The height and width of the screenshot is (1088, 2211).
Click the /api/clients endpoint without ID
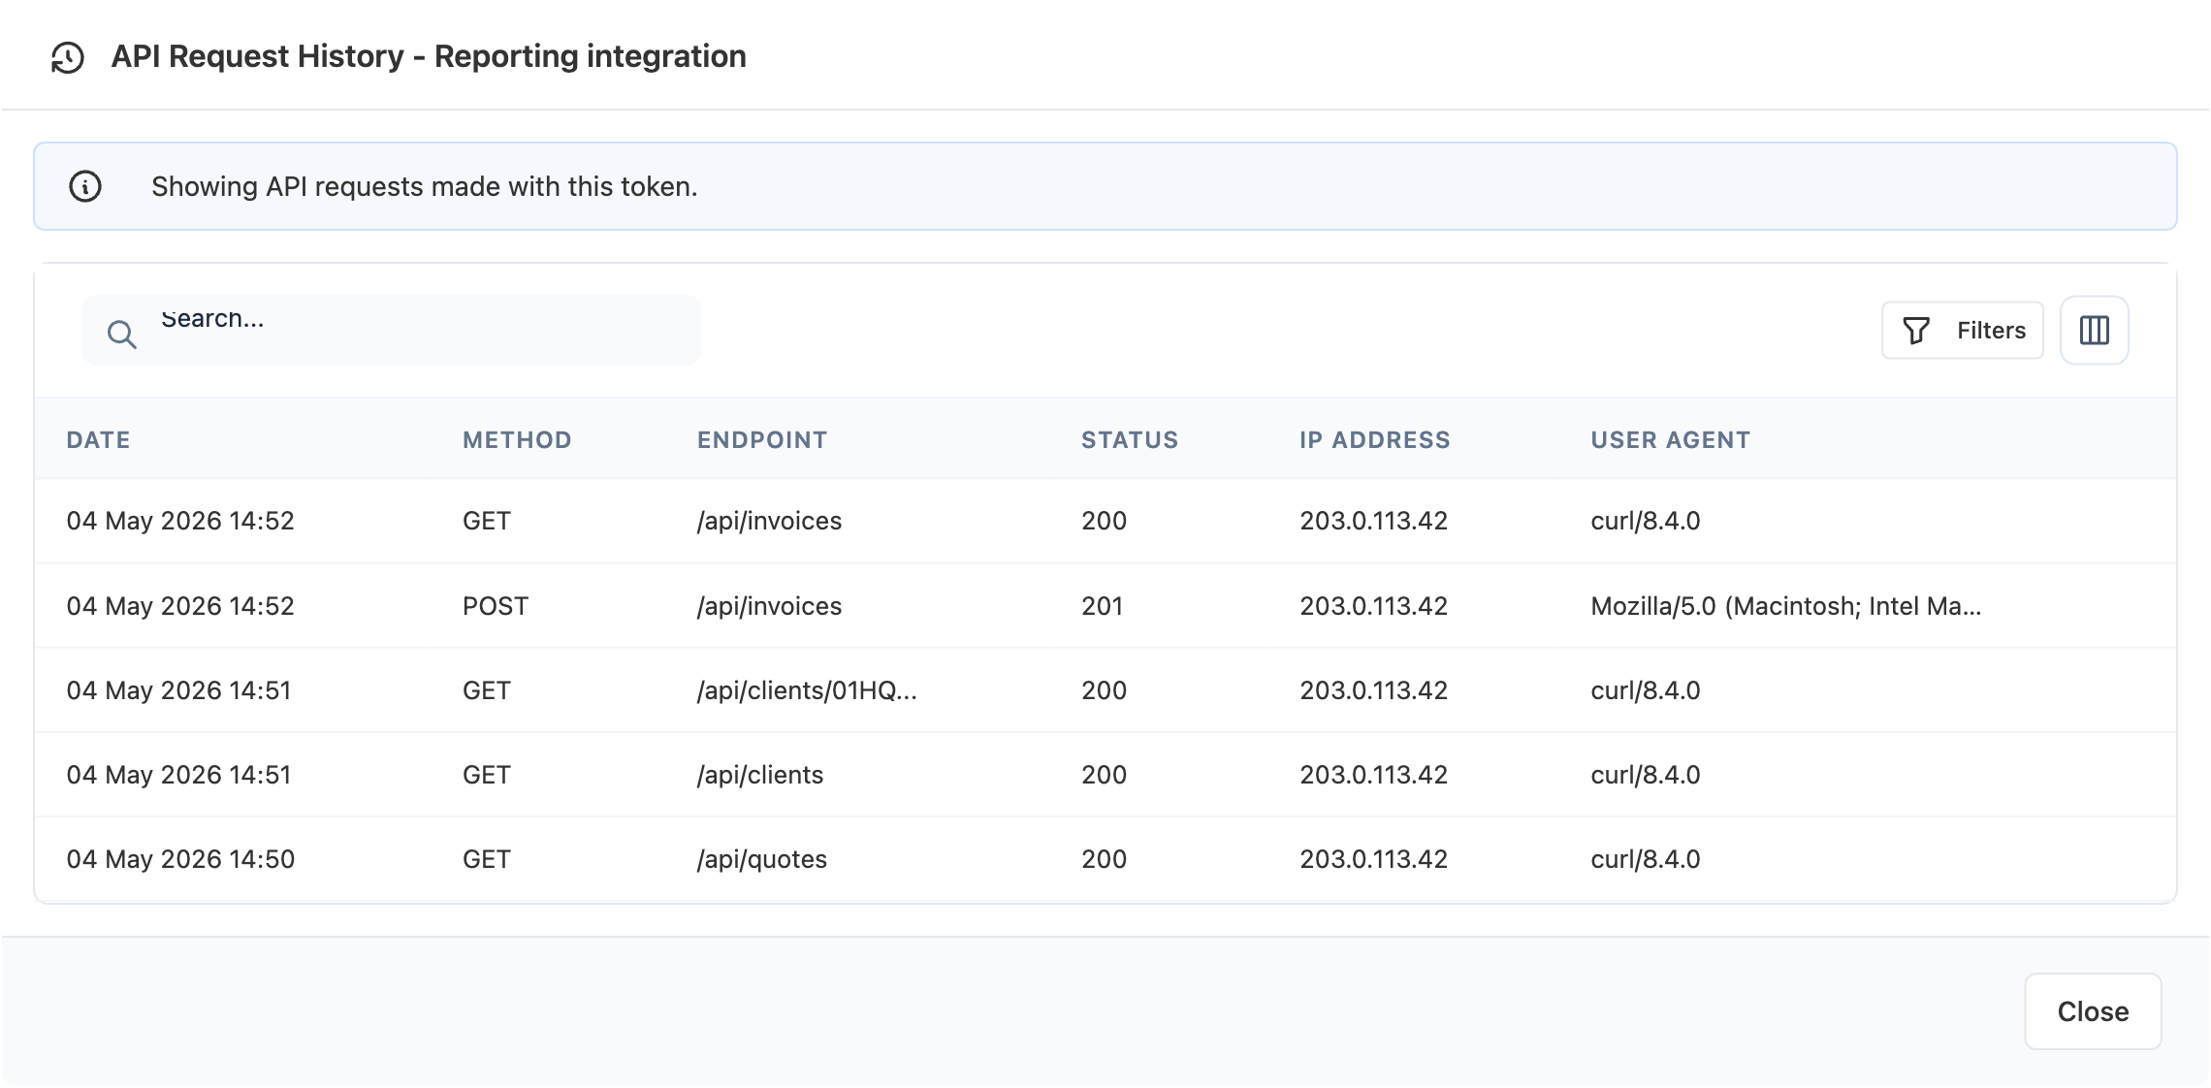[x=760, y=775]
